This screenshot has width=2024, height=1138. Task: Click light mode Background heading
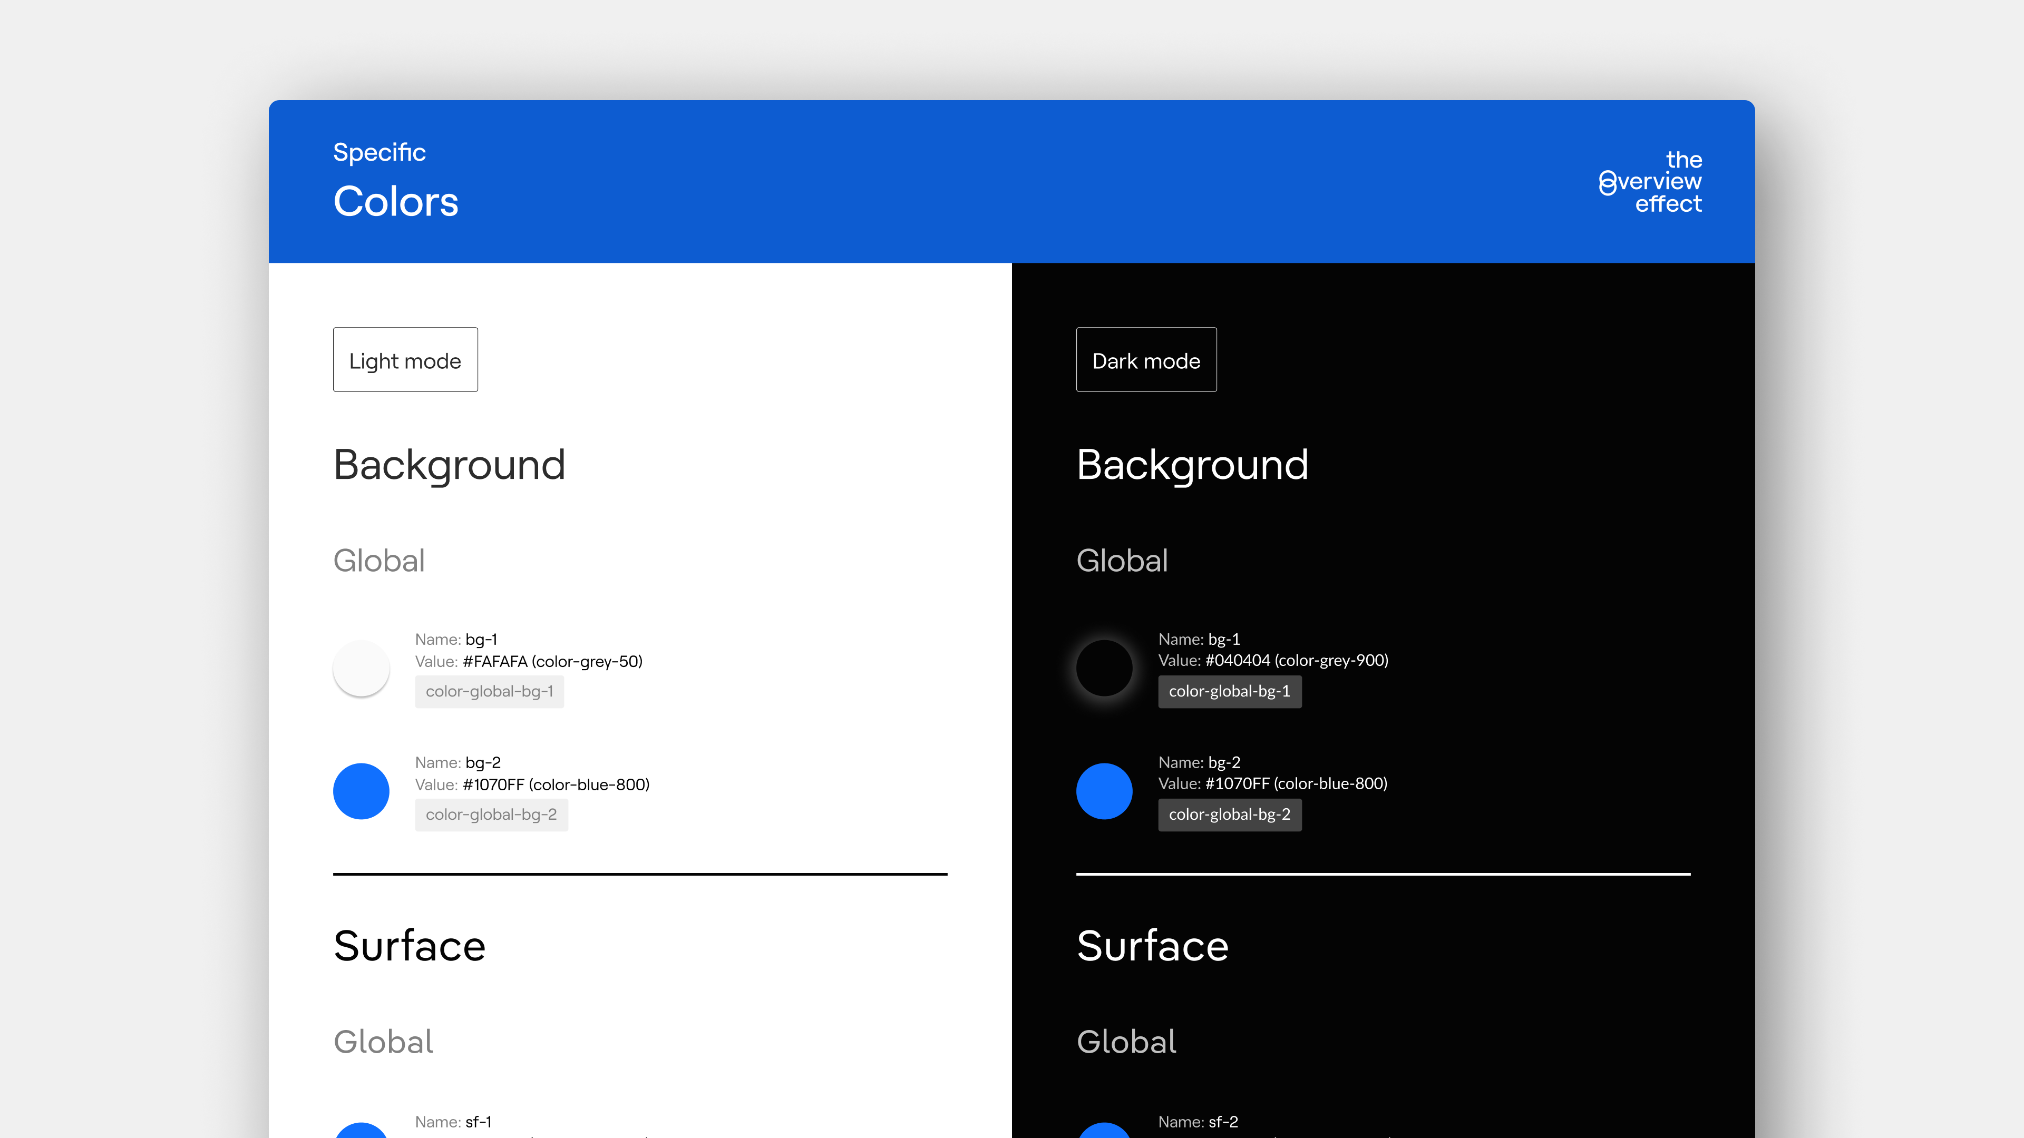pyautogui.click(x=449, y=465)
